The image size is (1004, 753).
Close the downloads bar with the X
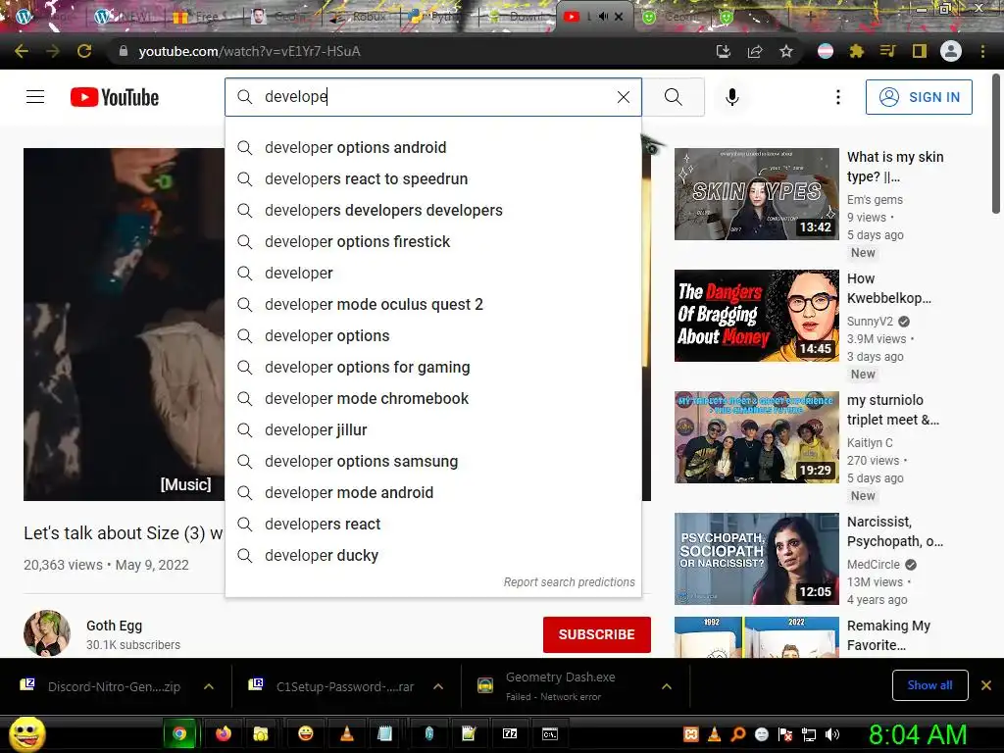(x=986, y=685)
